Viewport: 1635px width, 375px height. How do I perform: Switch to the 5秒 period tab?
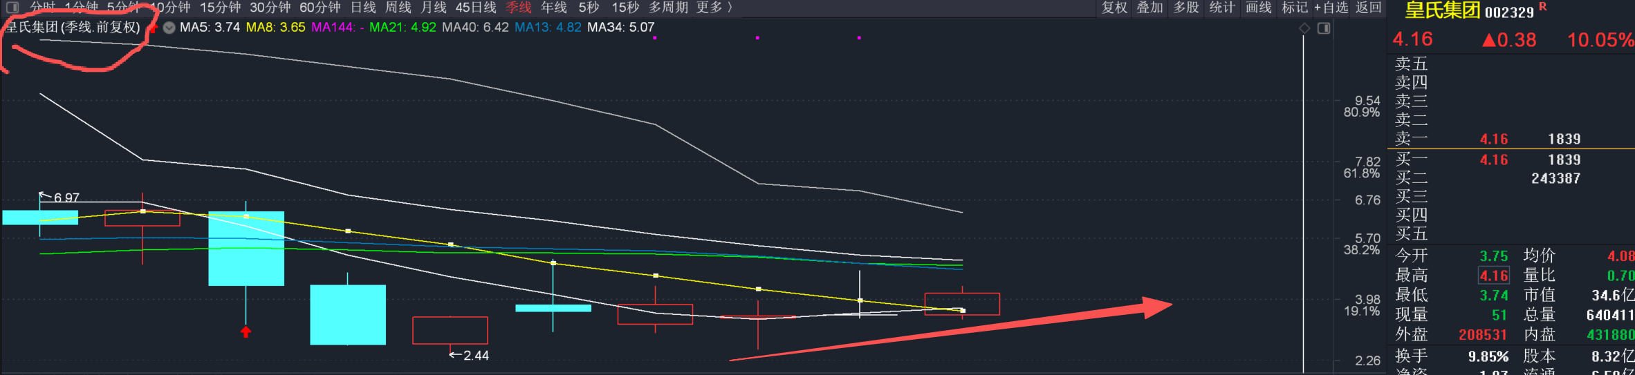pyautogui.click(x=589, y=7)
